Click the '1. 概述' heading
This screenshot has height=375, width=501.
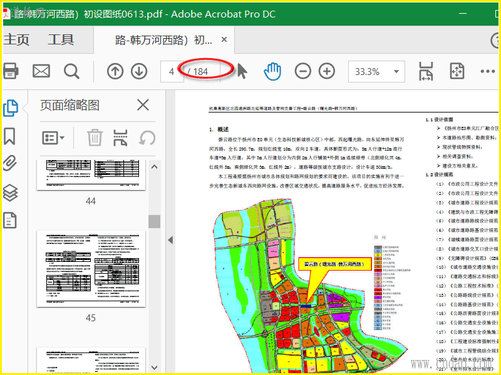click(219, 129)
